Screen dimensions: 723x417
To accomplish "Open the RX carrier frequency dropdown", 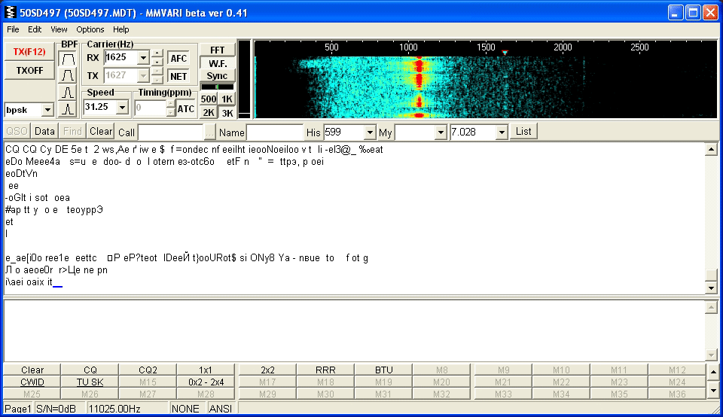I will coord(143,58).
